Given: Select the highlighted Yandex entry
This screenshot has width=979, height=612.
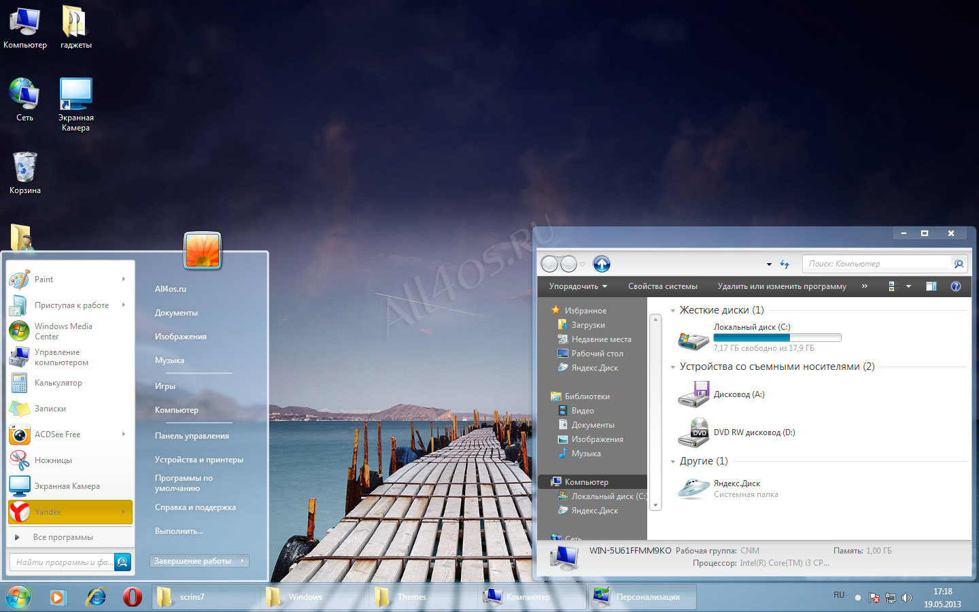Looking at the screenshot, I should click(70, 512).
